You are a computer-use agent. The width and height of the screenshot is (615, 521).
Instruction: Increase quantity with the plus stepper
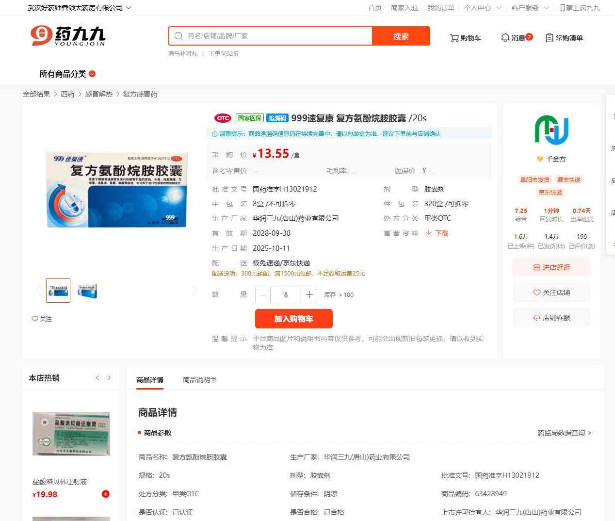309,295
